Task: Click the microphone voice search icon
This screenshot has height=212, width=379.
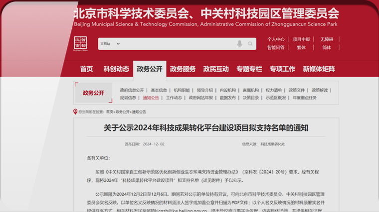Action: (x=240, y=44)
